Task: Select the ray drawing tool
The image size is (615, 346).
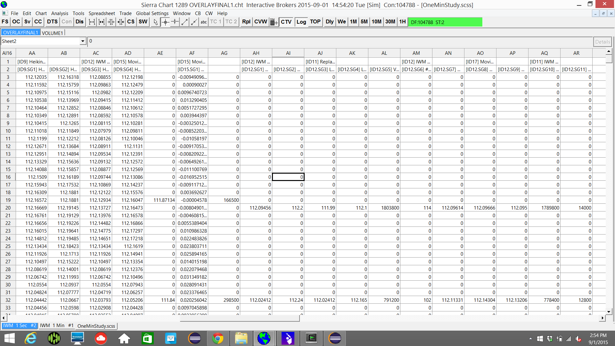Action: click(x=194, y=22)
